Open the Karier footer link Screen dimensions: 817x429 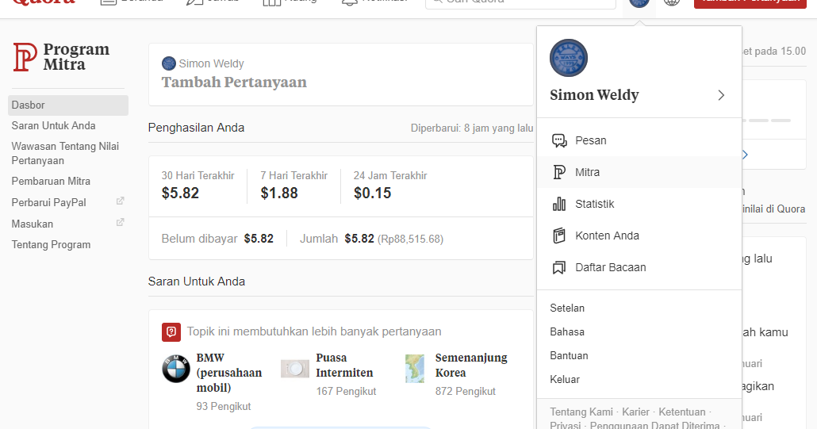point(635,412)
